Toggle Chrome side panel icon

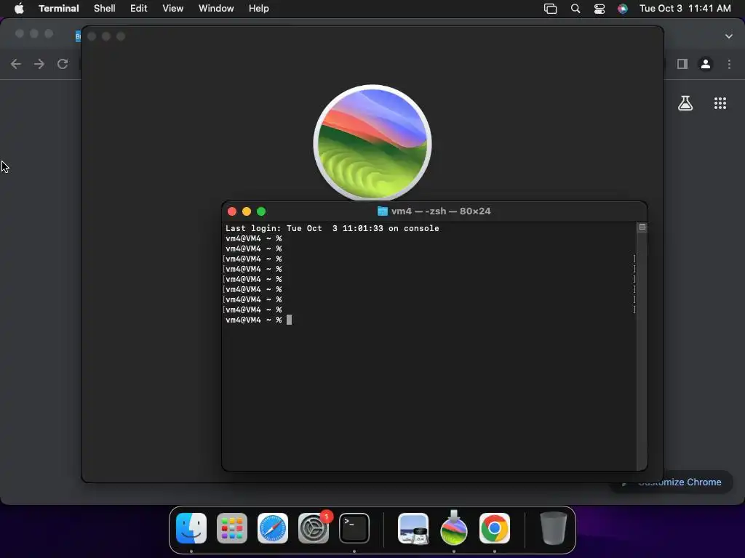point(682,64)
